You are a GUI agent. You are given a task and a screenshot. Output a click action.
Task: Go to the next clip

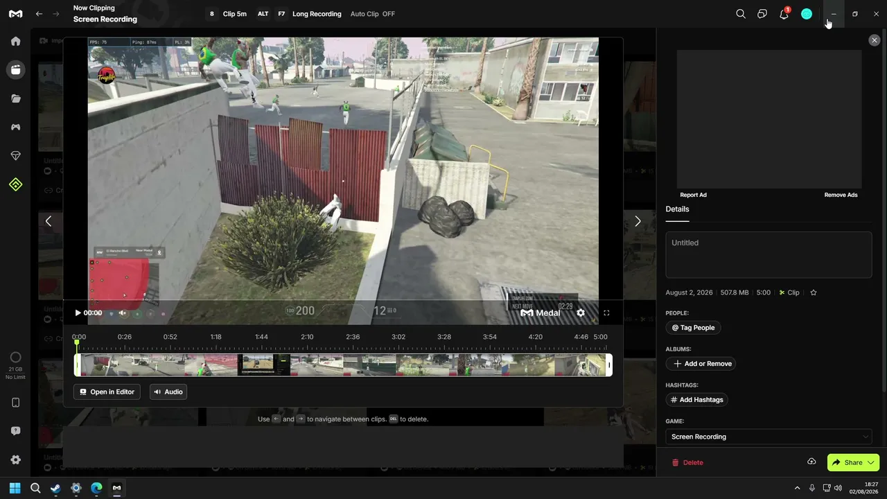tap(638, 221)
